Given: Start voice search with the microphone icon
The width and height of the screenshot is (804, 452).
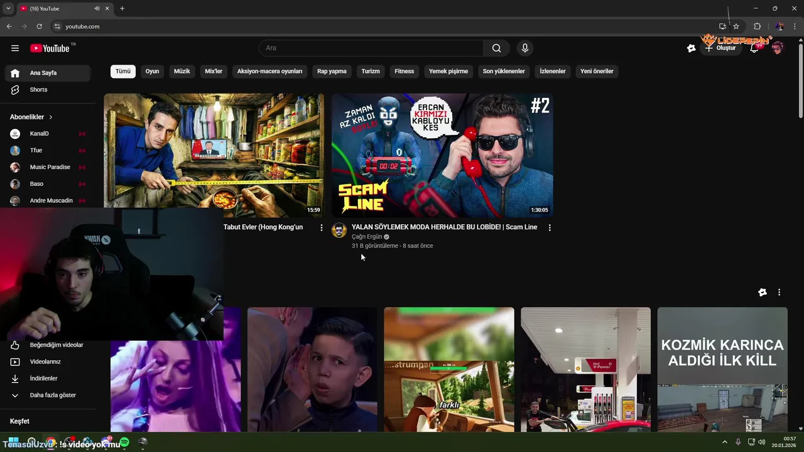Looking at the screenshot, I should coord(525,48).
